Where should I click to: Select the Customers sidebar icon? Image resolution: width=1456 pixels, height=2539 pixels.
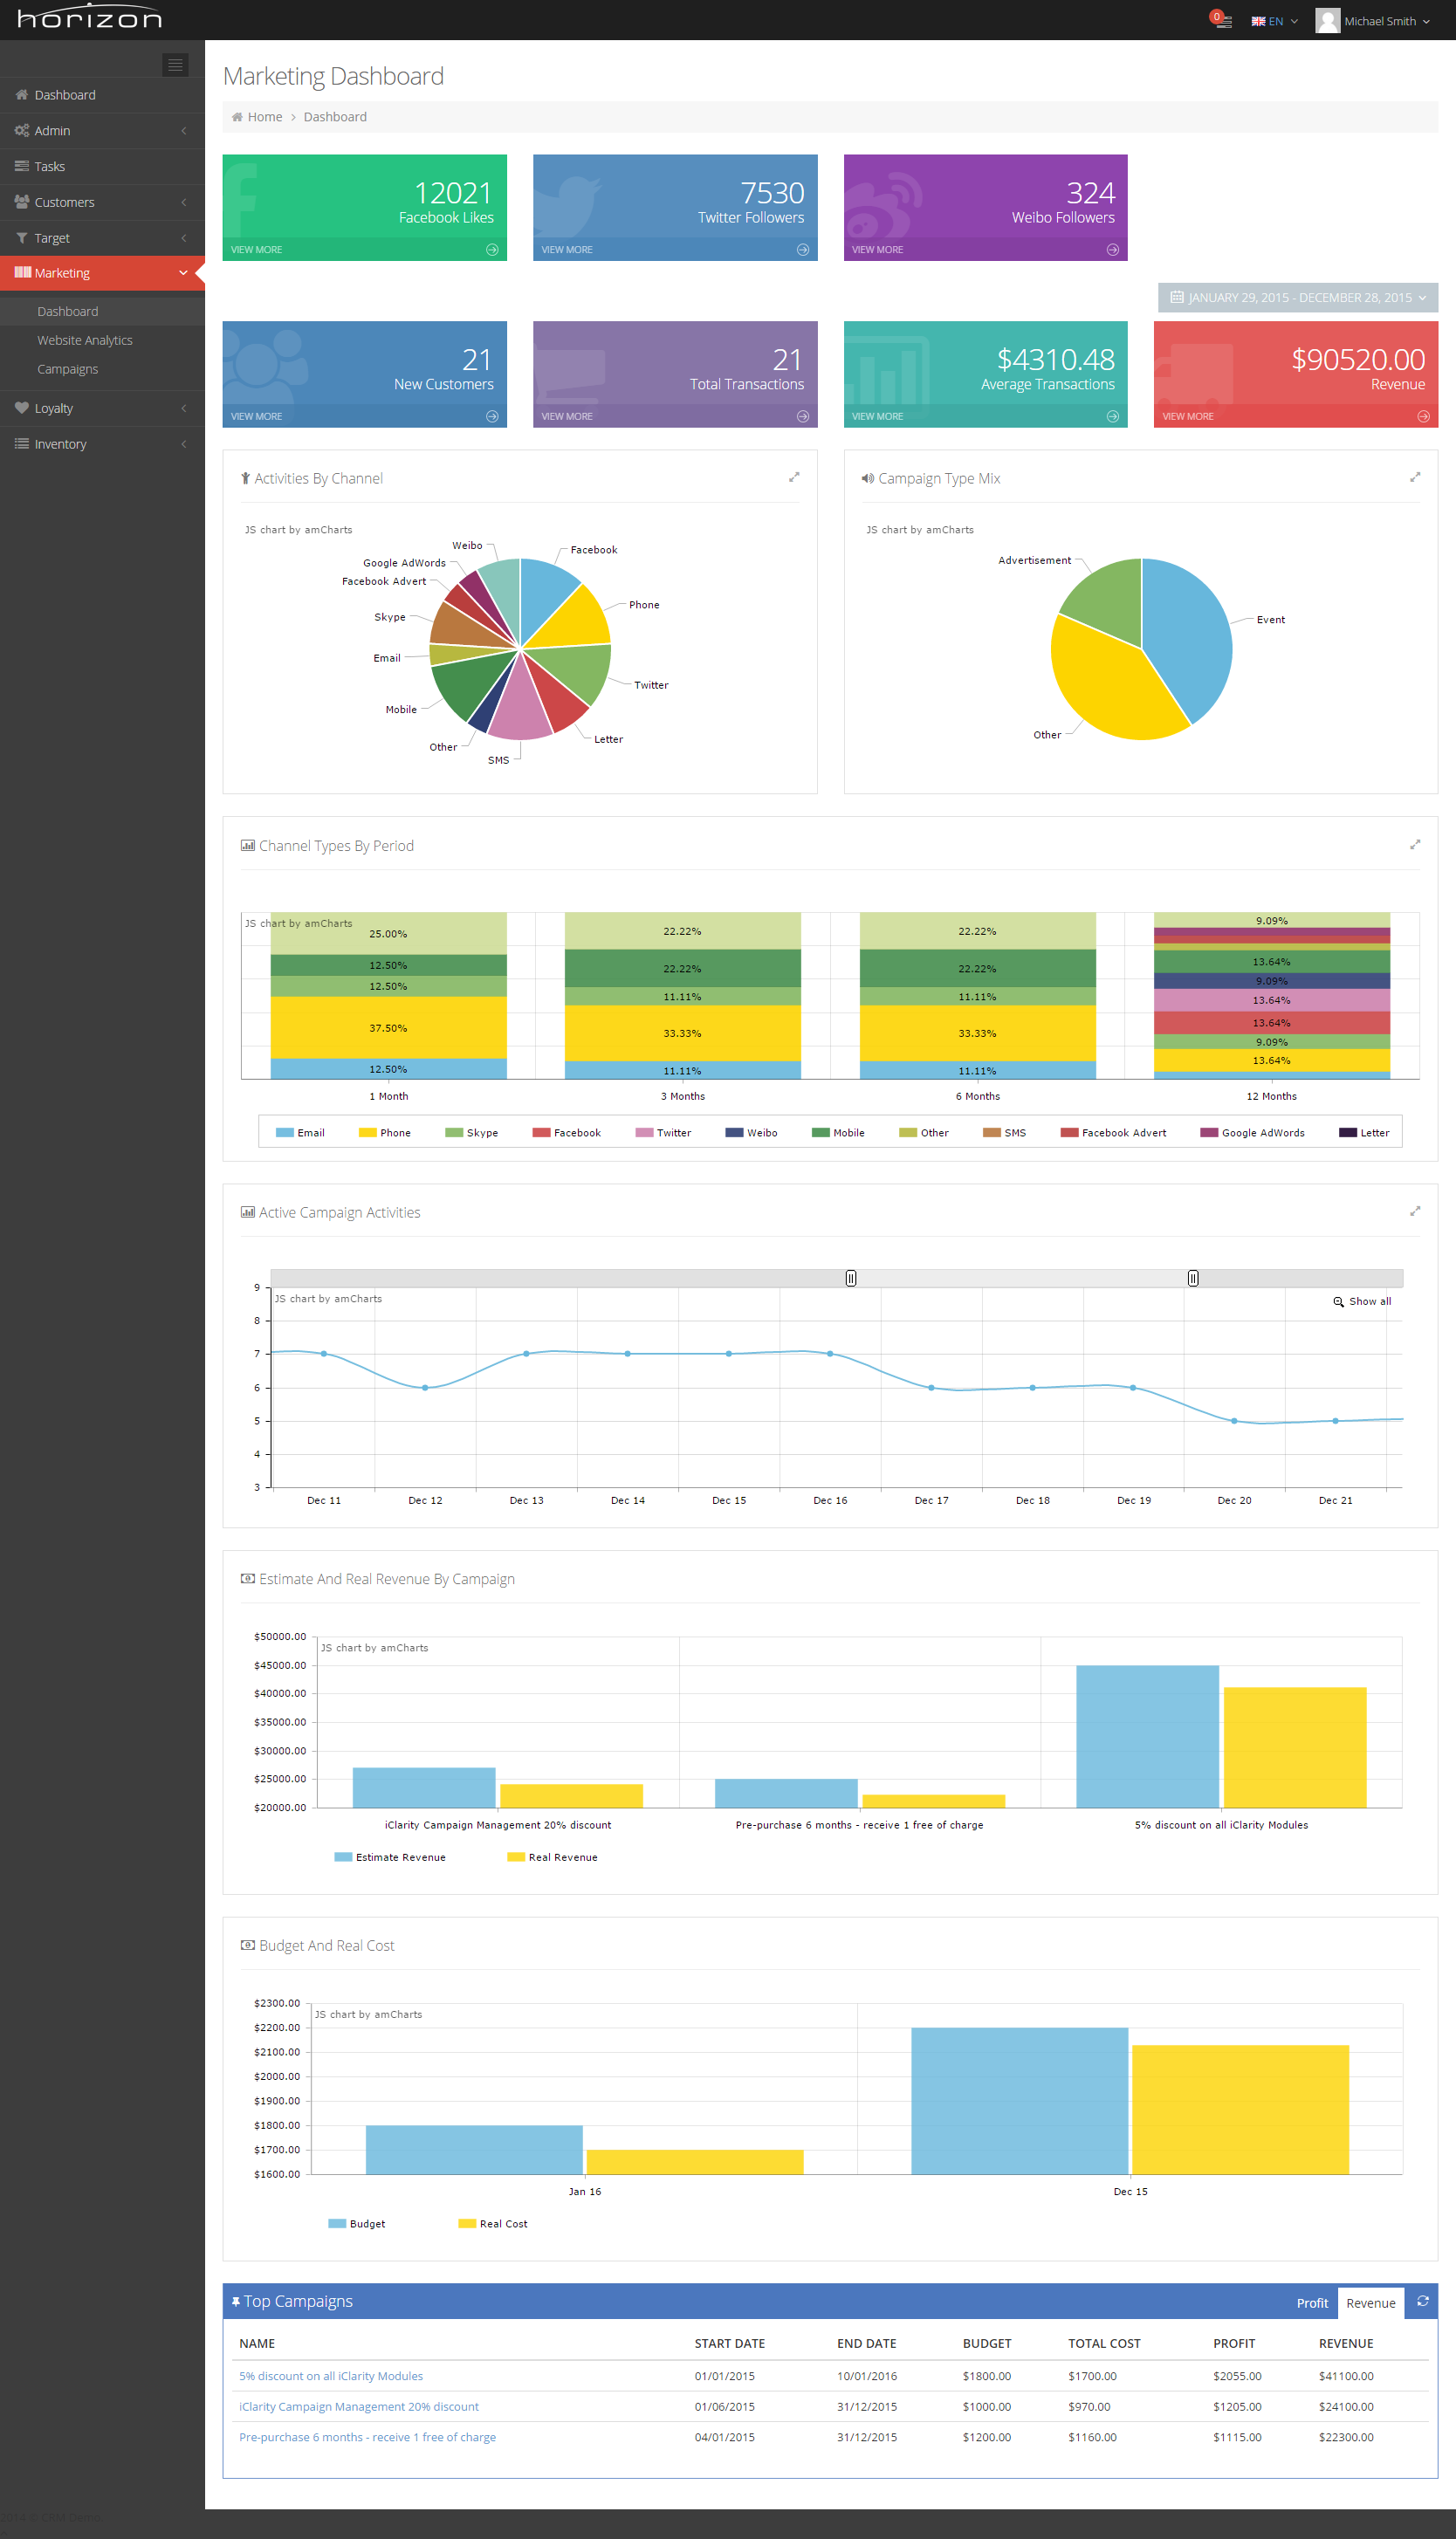pyautogui.click(x=21, y=201)
